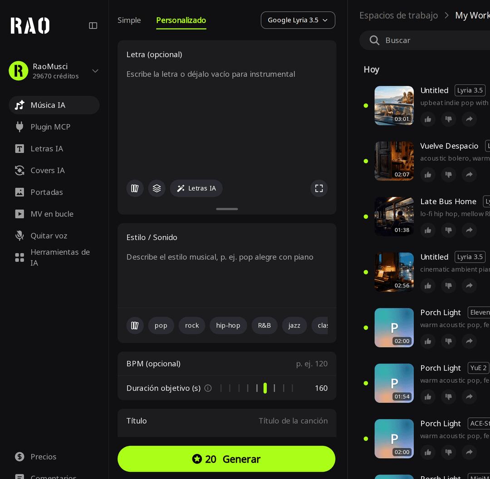Image resolution: width=490 pixels, height=479 pixels.
Task: Like the Porch Light 02:00 Eleven track
Action: click(x=428, y=341)
